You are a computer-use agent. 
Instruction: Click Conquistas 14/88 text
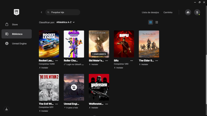tap(47, 64)
